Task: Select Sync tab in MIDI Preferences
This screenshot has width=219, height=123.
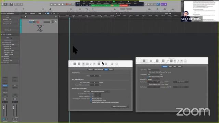Action: (x=106, y=70)
